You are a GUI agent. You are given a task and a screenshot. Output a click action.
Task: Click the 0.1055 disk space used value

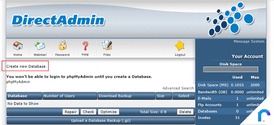[x=237, y=85]
